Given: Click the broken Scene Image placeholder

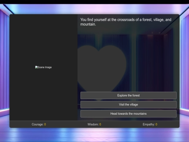Looking at the screenshot, I should click(x=43, y=67).
